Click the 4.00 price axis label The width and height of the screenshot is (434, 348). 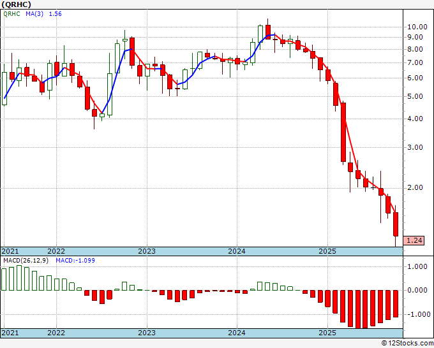(x=415, y=119)
